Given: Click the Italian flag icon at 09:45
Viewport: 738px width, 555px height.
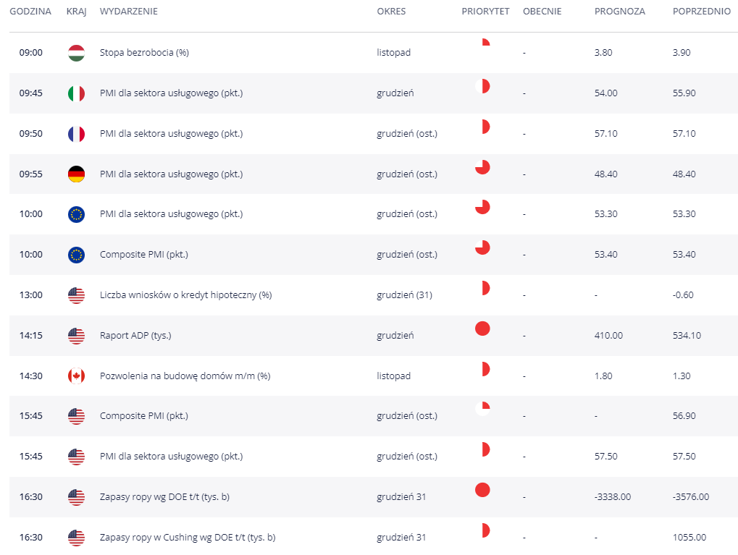Looking at the screenshot, I should tap(76, 93).
